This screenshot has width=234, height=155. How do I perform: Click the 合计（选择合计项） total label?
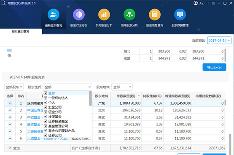coord(86,148)
